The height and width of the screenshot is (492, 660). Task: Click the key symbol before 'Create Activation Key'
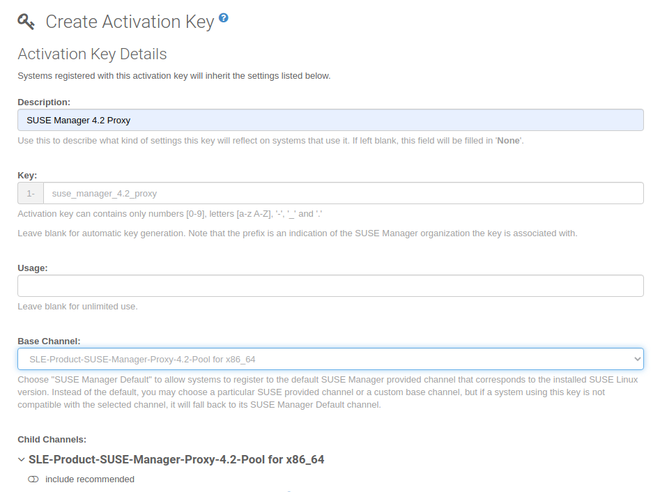(x=26, y=22)
